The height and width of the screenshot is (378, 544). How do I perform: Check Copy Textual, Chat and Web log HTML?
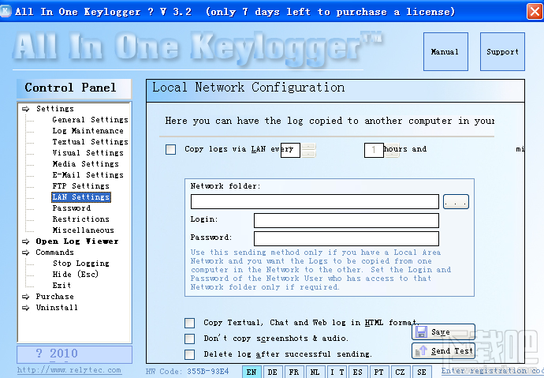189,323
